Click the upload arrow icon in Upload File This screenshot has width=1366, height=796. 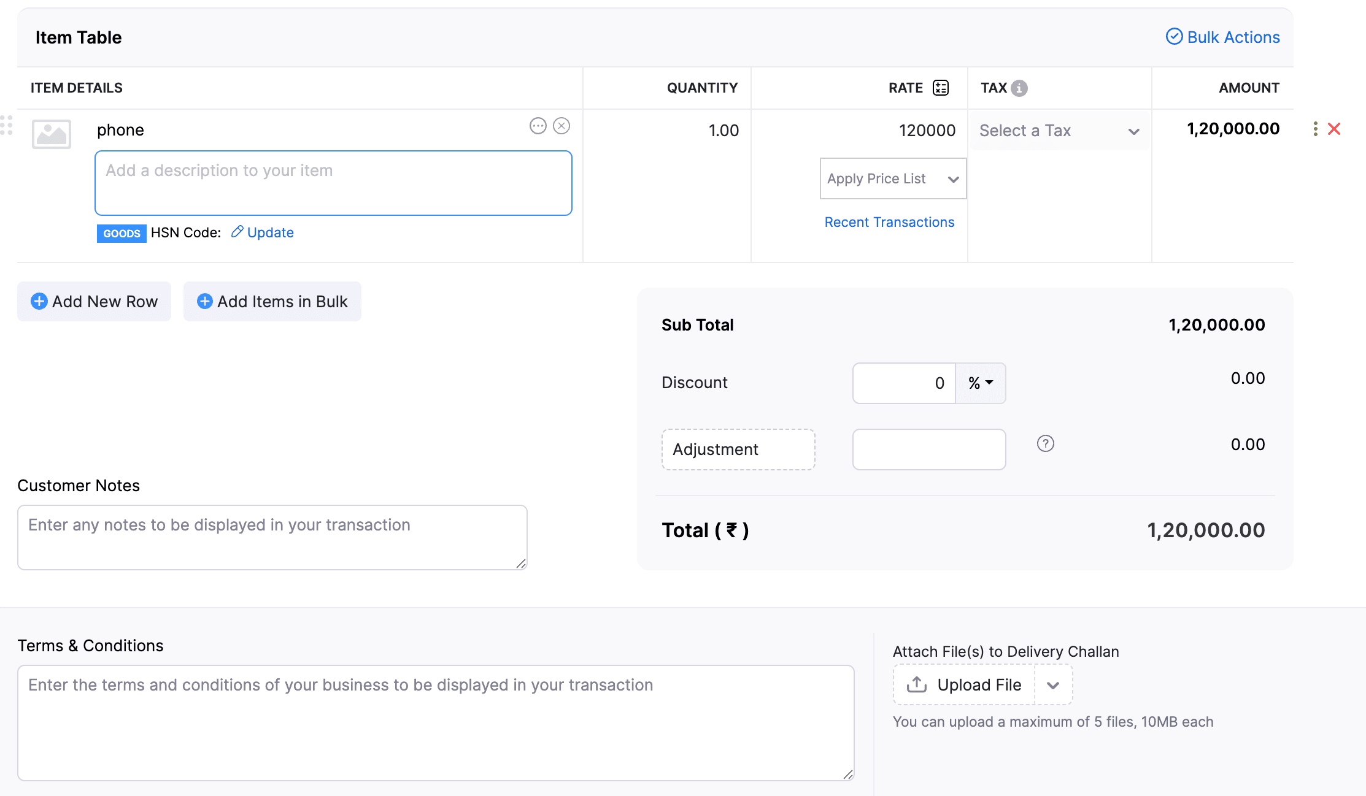pyautogui.click(x=917, y=684)
